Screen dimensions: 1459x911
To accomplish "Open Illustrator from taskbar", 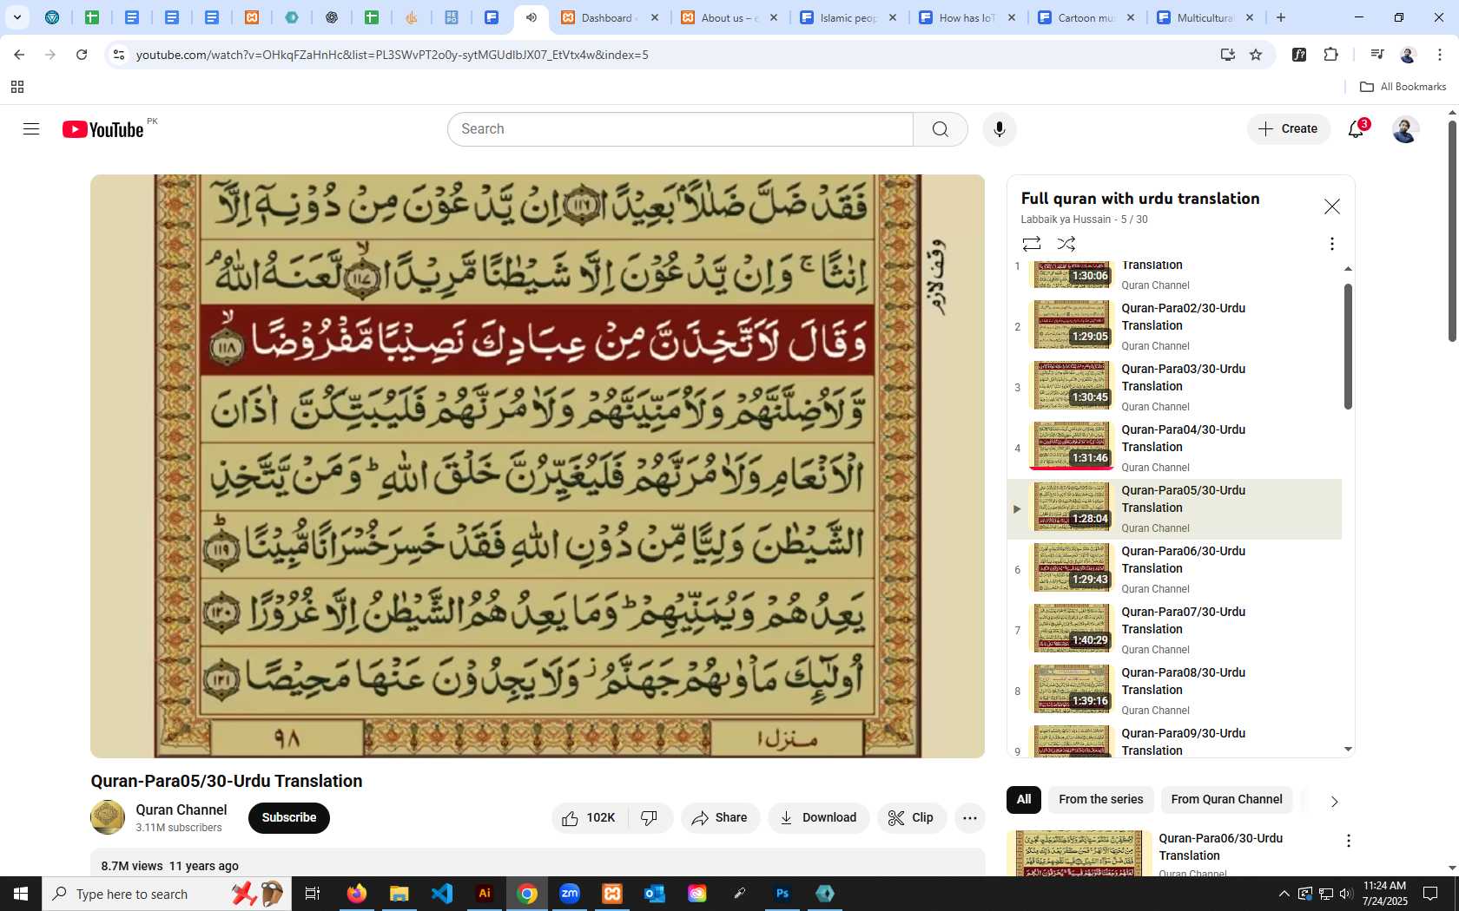I will [485, 894].
